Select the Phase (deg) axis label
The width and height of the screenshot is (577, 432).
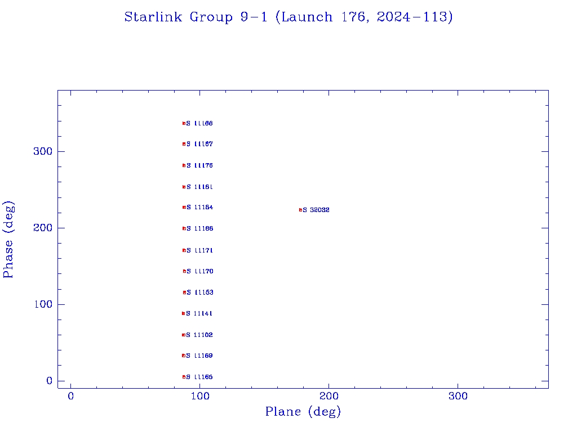pos(8,240)
